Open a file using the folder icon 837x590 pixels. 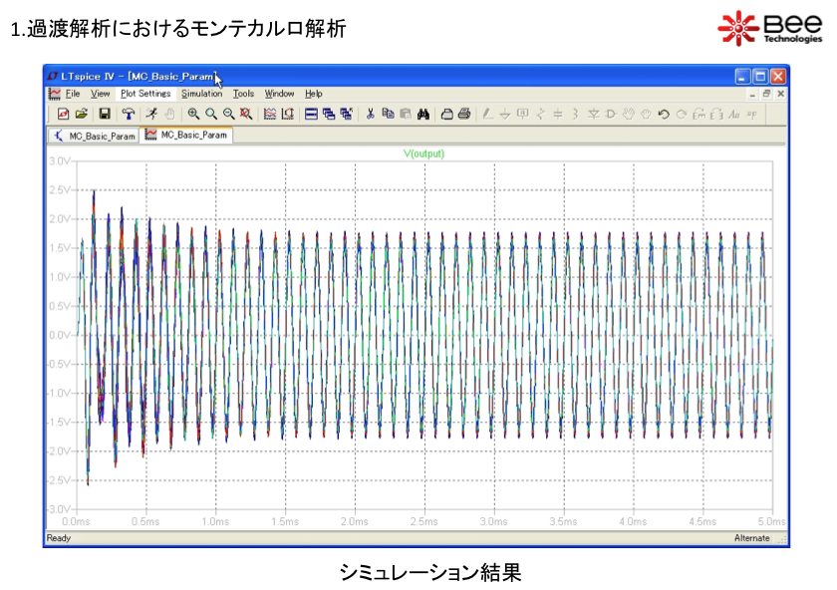[82, 114]
